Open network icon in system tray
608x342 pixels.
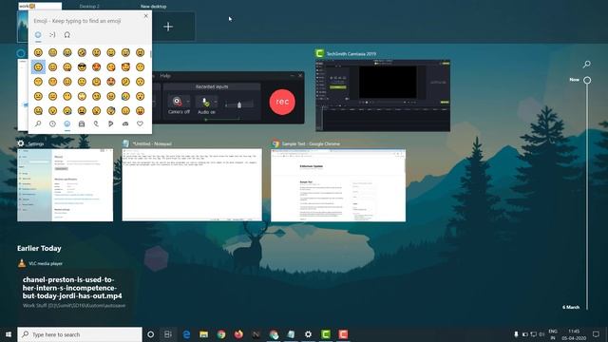[534, 334]
